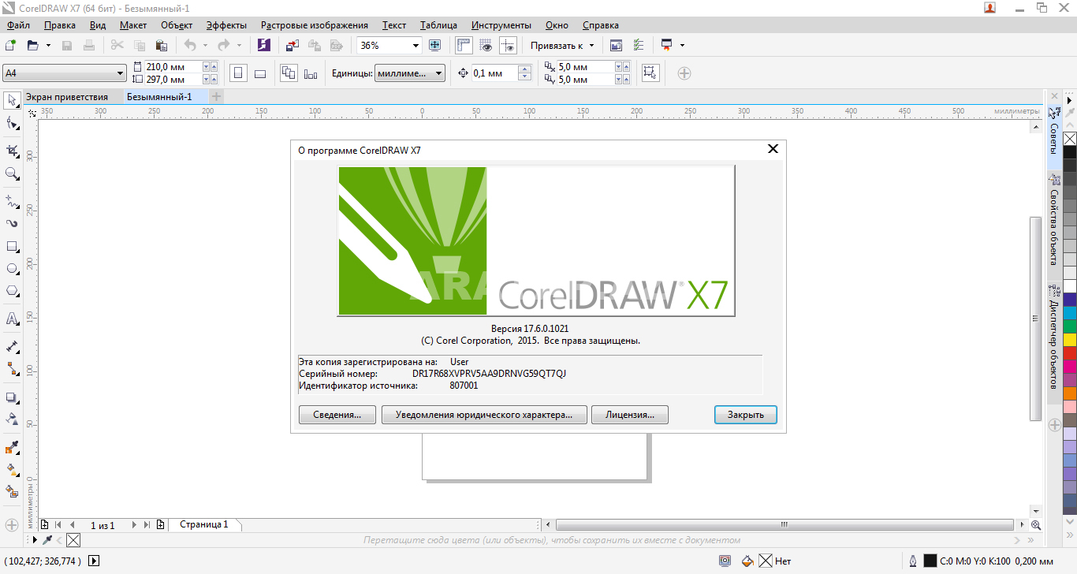Select the Страница 1 page tab

click(x=204, y=524)
